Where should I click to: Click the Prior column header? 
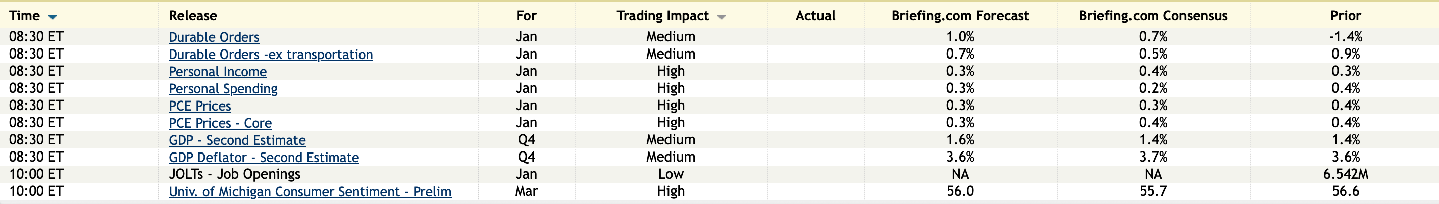[1345, 16]
